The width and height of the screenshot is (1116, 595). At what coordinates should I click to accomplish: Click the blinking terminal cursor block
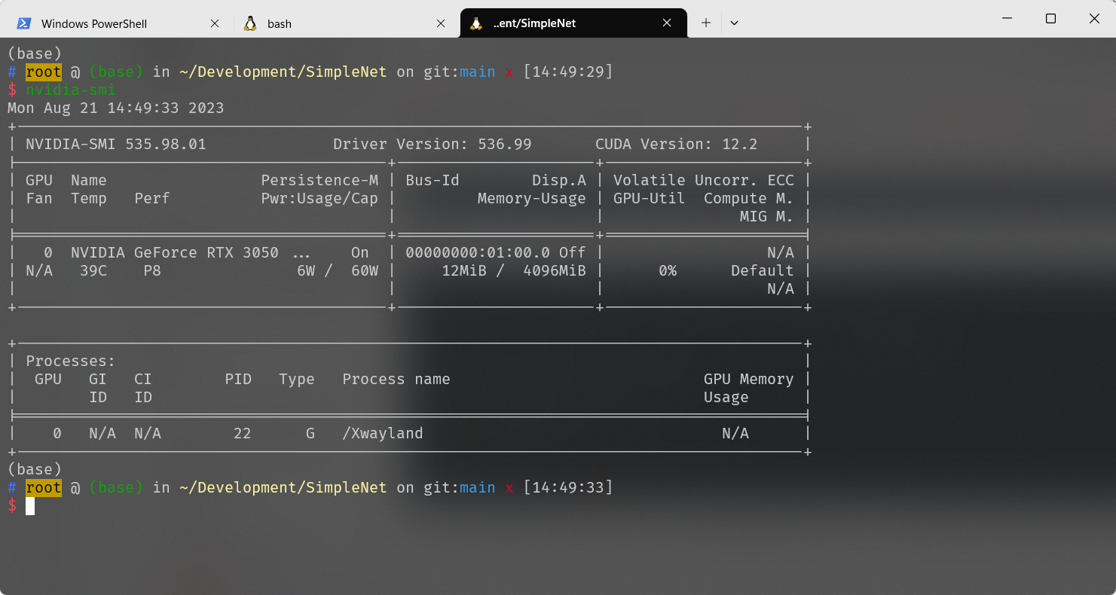(30, 506)
